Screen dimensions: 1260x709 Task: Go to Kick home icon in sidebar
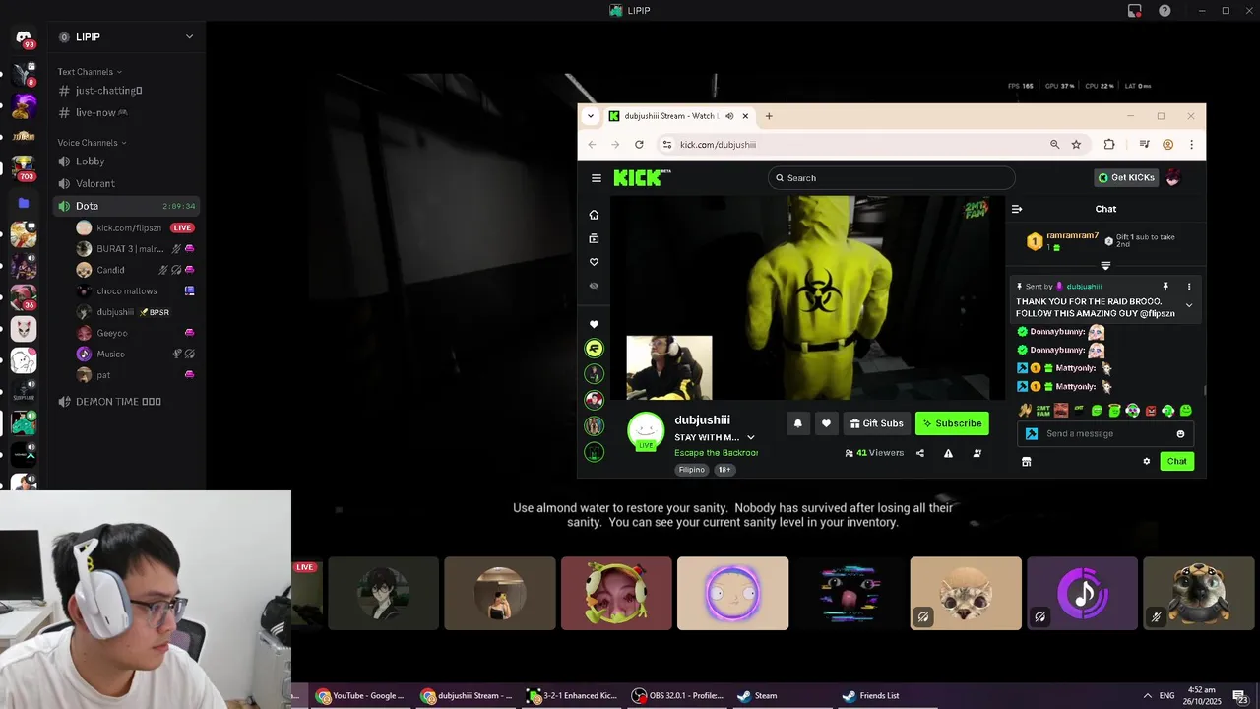tap(594, 215)
